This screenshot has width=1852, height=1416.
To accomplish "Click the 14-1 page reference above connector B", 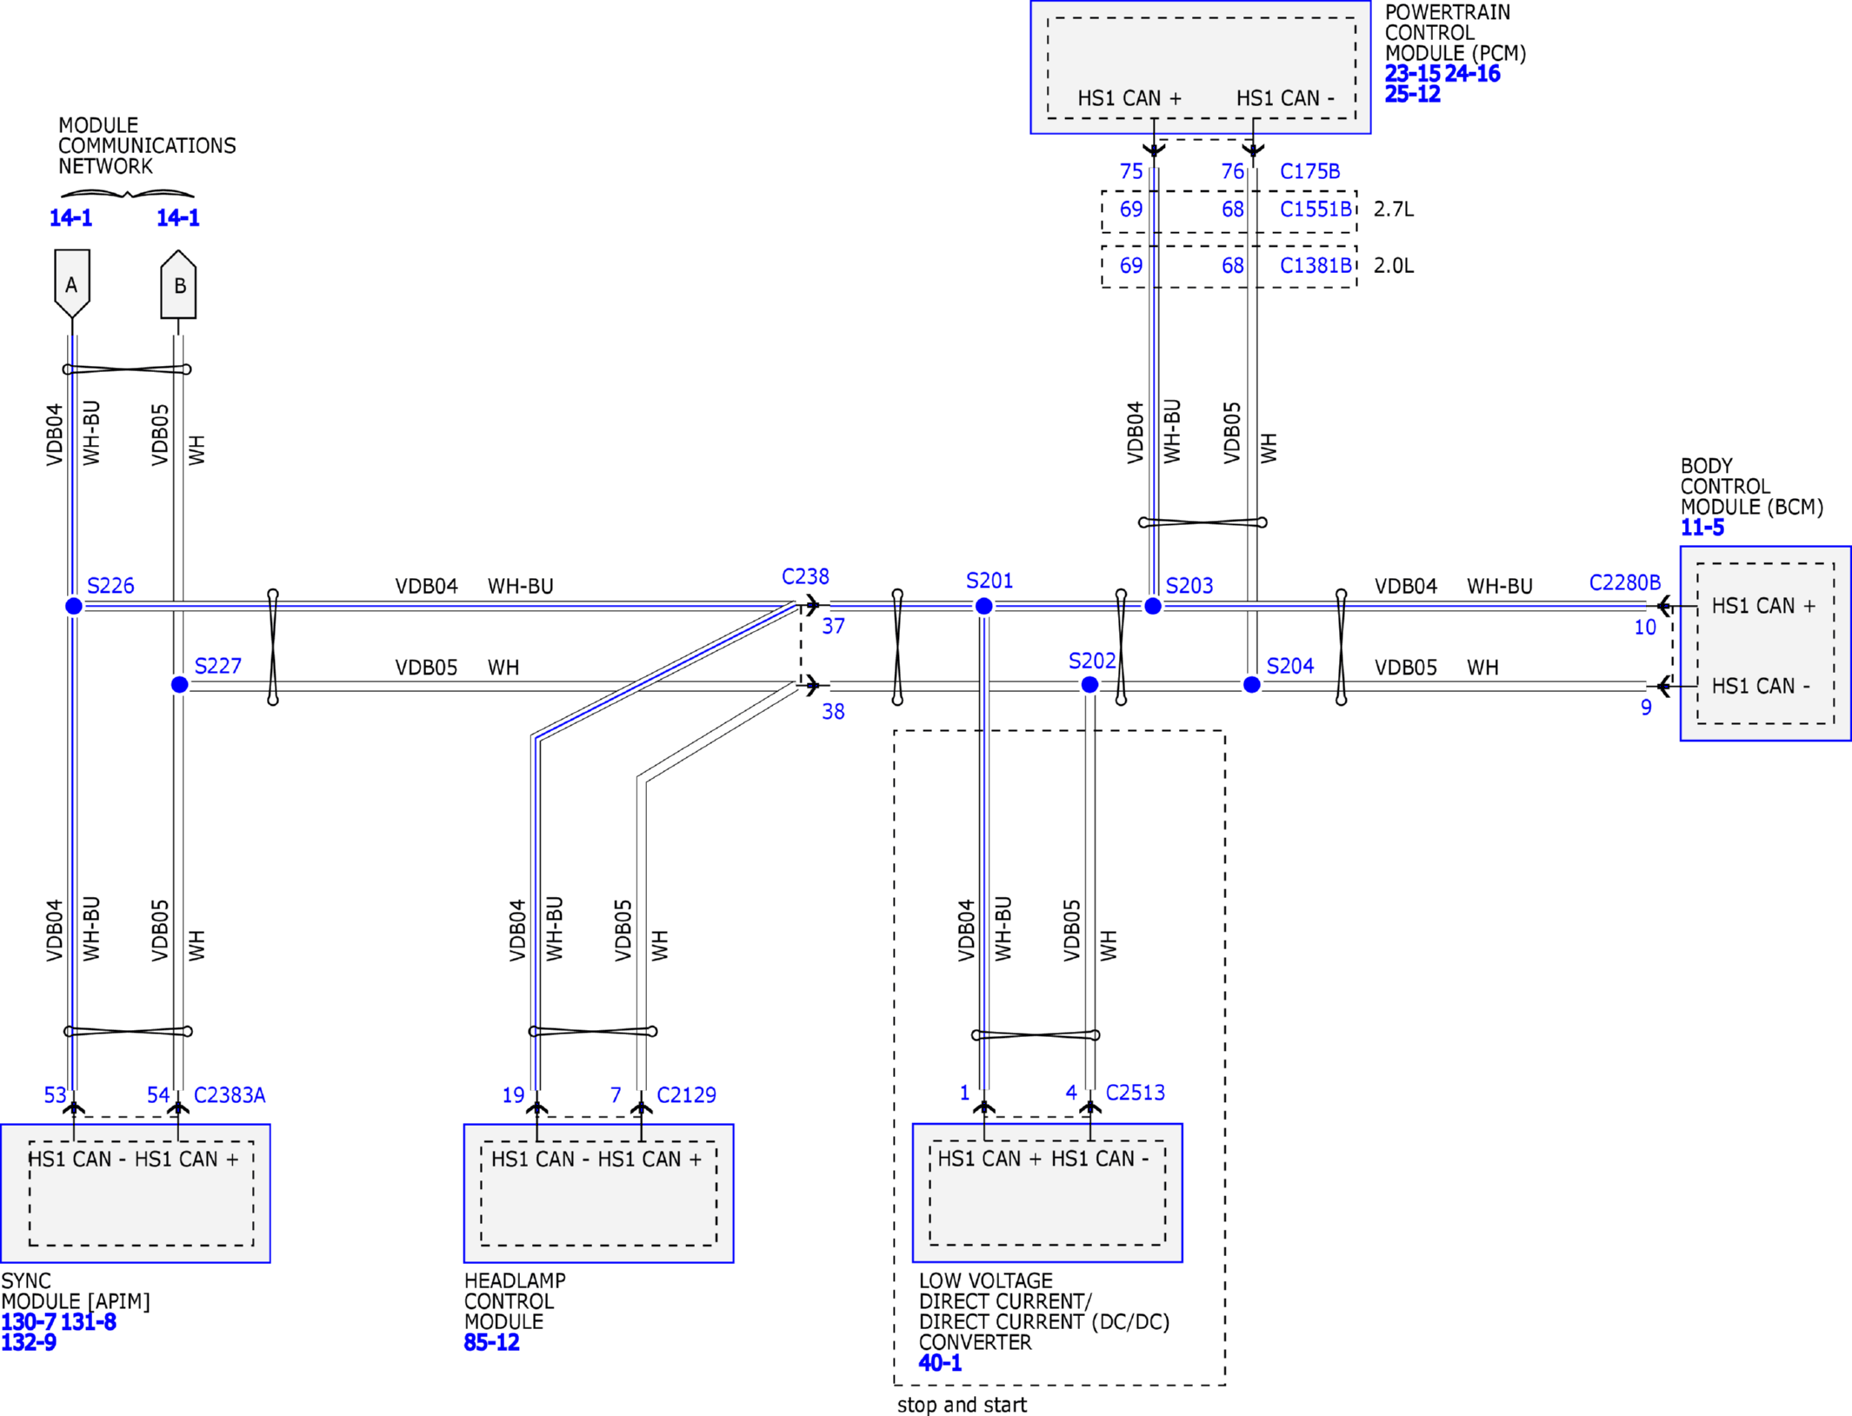I will (x=177, y=218).
